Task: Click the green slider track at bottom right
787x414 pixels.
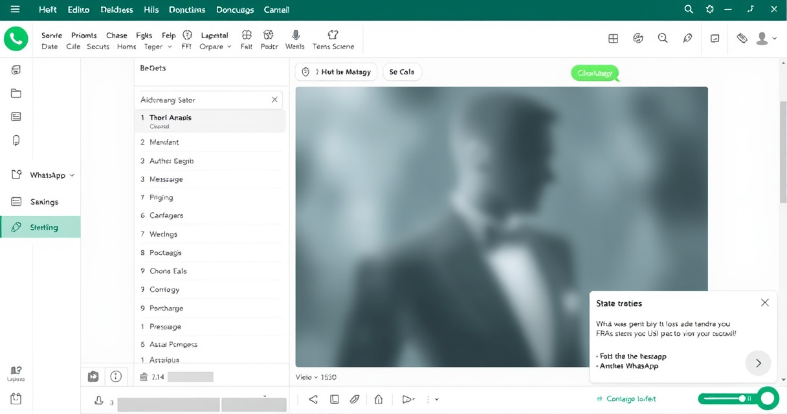Action: pyautogui.click(x=720, y=398)
